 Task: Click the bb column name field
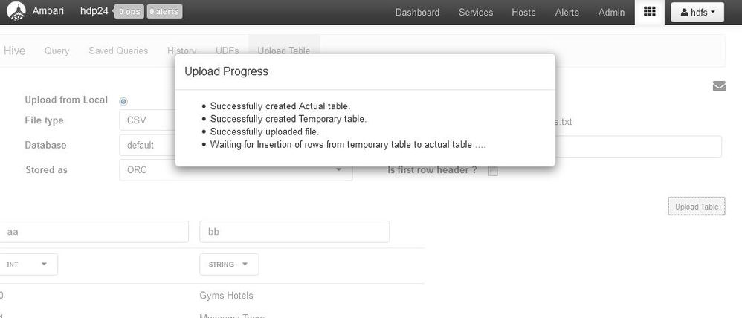click(x=294, y=232)
